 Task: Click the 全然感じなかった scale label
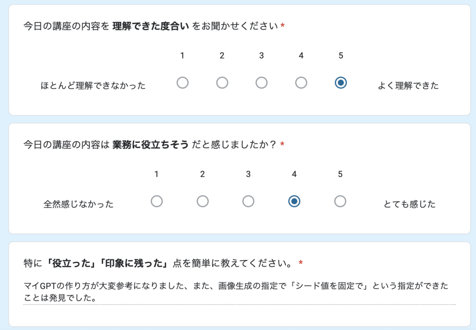pos(79,204)
